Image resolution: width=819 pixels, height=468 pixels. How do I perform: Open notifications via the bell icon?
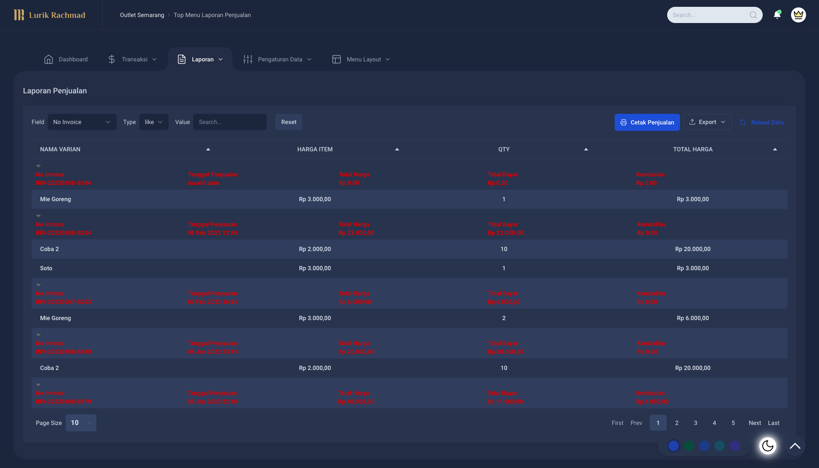tap(777, 14)
